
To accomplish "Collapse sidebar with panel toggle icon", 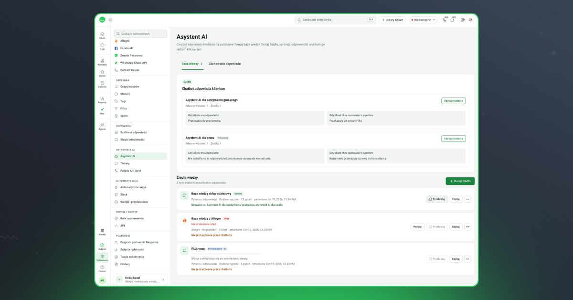I will pos(110,20).
